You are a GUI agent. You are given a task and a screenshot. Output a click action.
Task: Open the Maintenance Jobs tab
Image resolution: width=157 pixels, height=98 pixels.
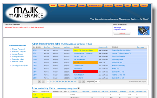pyautogui.click(x=95, y=5)
